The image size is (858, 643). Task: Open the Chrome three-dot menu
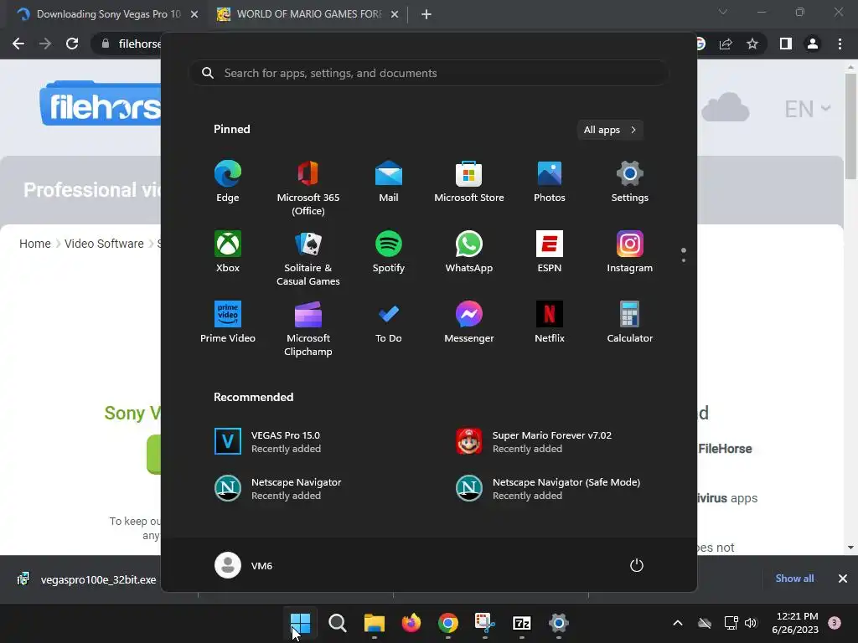pyautogui.click(x=840, y=44)
